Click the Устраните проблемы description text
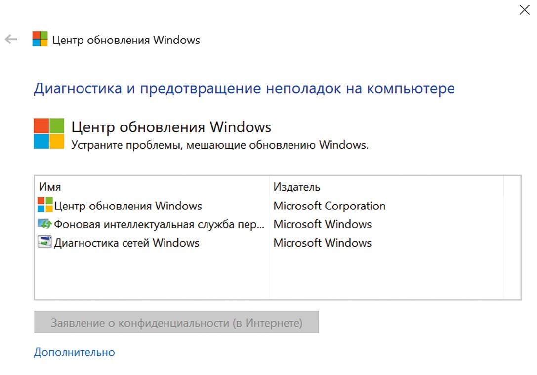 click(x=220, y=145)
